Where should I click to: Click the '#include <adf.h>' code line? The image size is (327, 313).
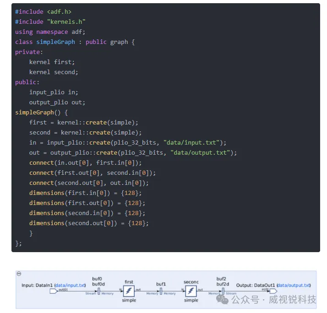(43, 12)
